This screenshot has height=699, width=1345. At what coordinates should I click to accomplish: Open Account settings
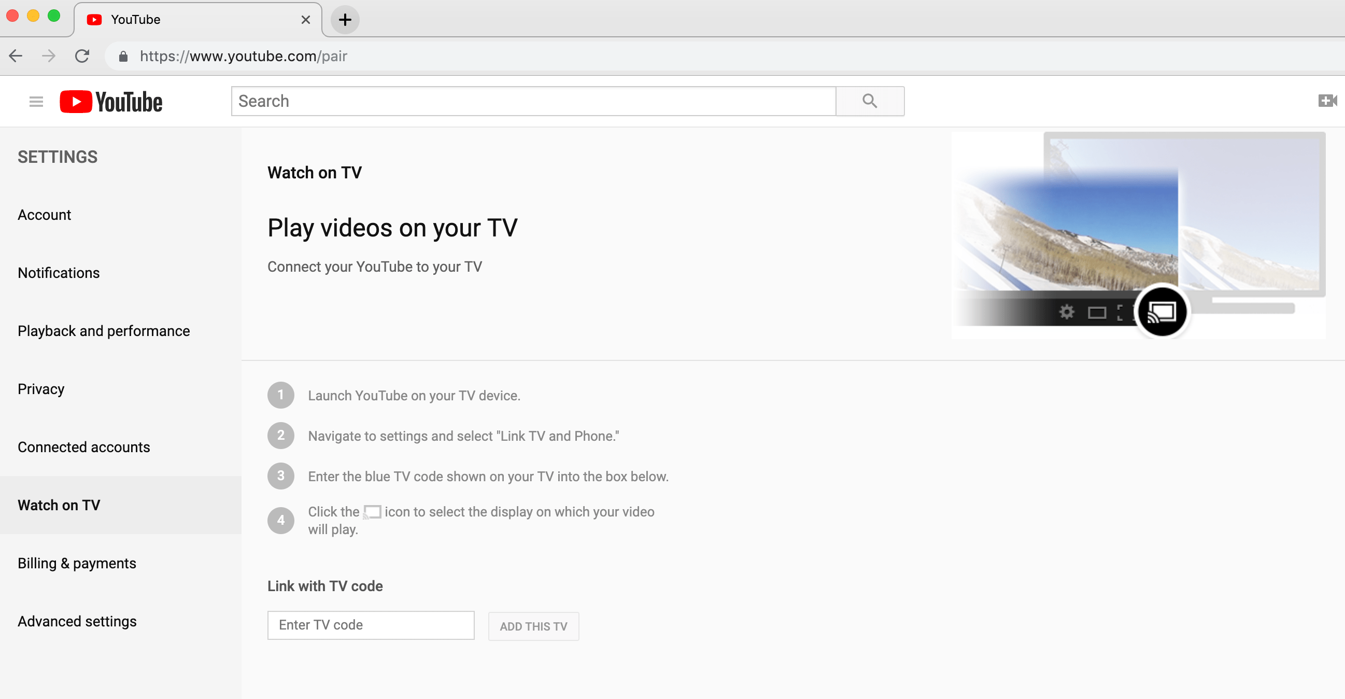click(45, 215)
